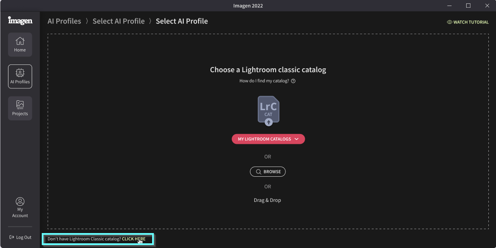Click the current Select AI Profile breadcrumb

pos(182,21)
